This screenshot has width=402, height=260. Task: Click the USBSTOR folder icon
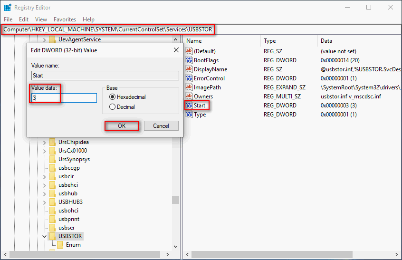52,236
